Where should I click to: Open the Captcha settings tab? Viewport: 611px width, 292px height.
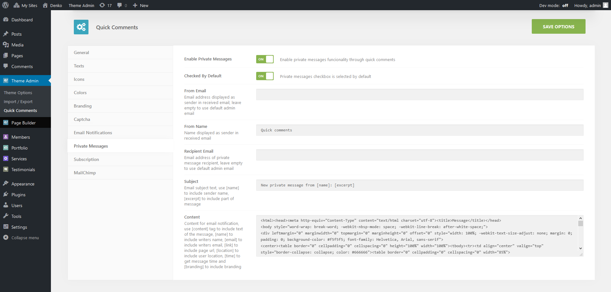[x=120, y=119]
